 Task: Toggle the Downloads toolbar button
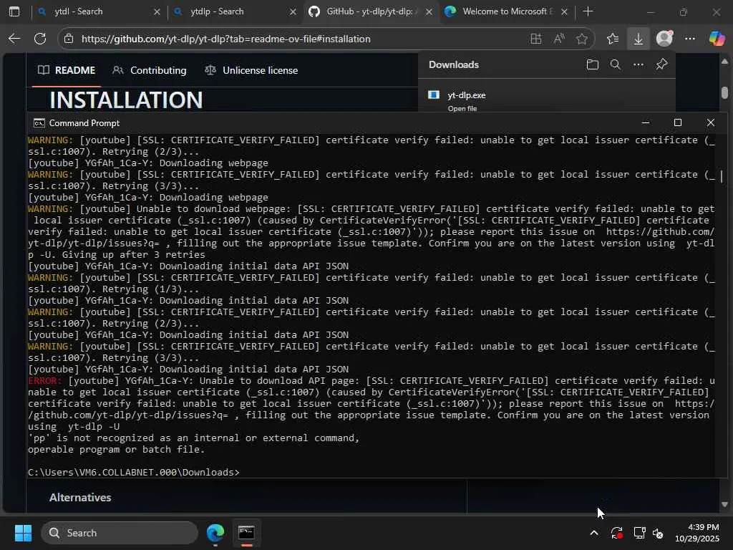638,39
